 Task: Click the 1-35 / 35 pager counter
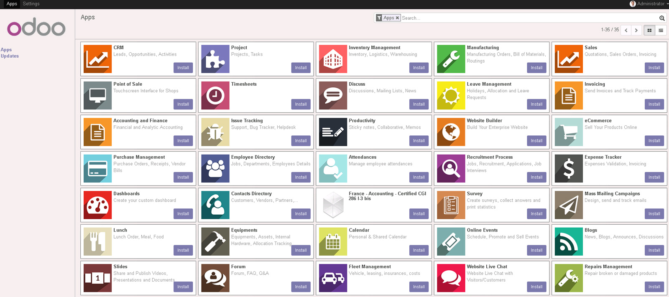coord(610,30)
